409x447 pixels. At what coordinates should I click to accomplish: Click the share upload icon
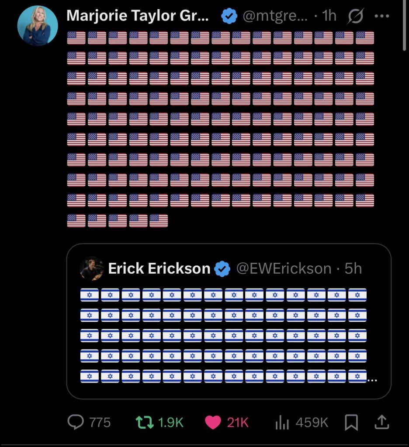[x=382, y=422]
